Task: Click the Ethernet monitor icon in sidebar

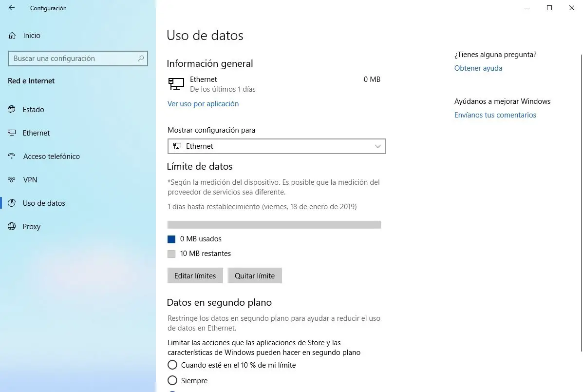Action: (x=12, y=133)
